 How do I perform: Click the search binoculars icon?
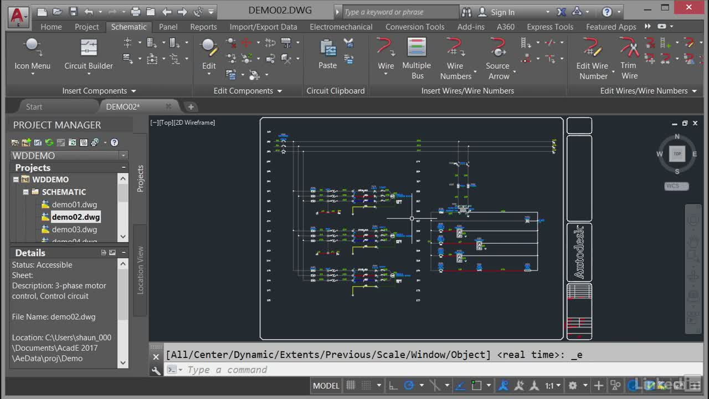coord(466,12)
